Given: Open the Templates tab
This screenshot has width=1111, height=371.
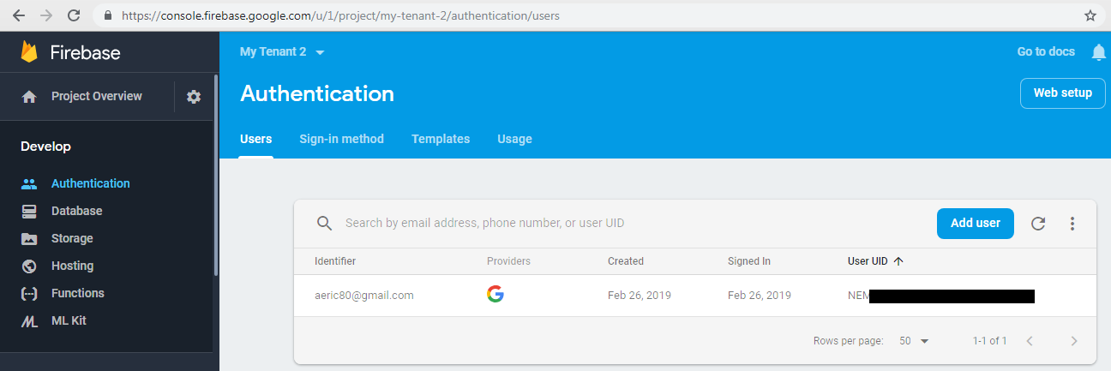Looking at the screenshot, I should (x=441, y=139).
